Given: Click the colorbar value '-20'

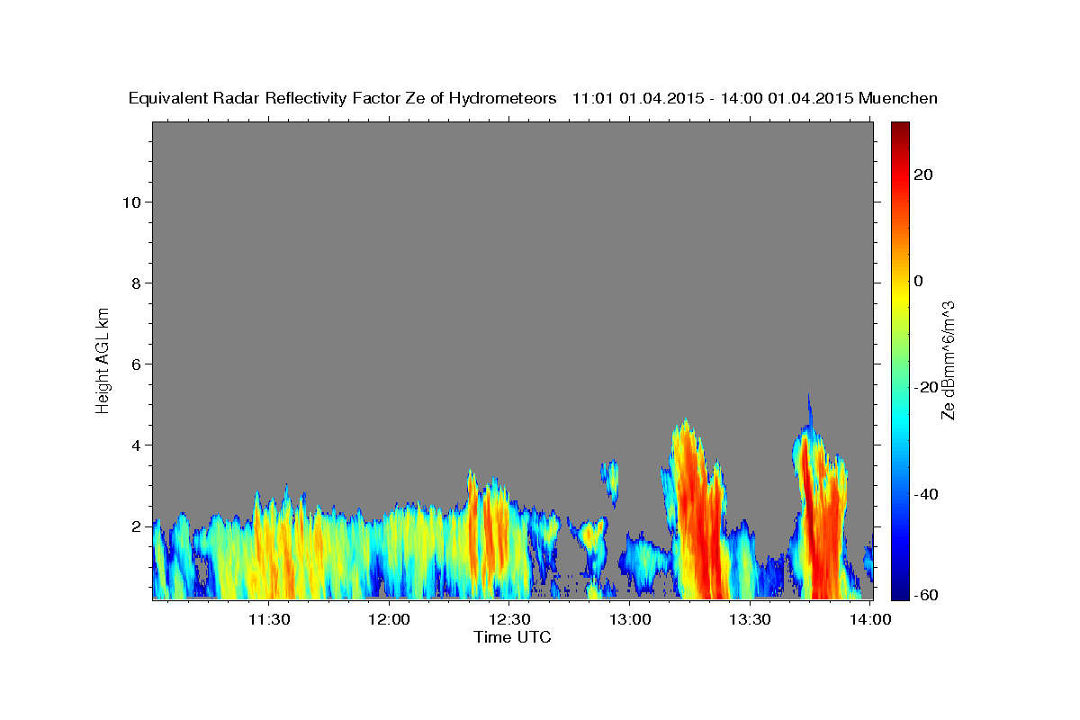Looking at the screenshot, I should pos(927,387).
